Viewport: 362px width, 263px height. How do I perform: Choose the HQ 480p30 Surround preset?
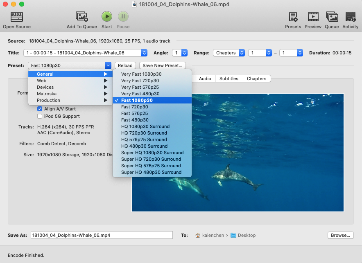(x=152, y=146)
